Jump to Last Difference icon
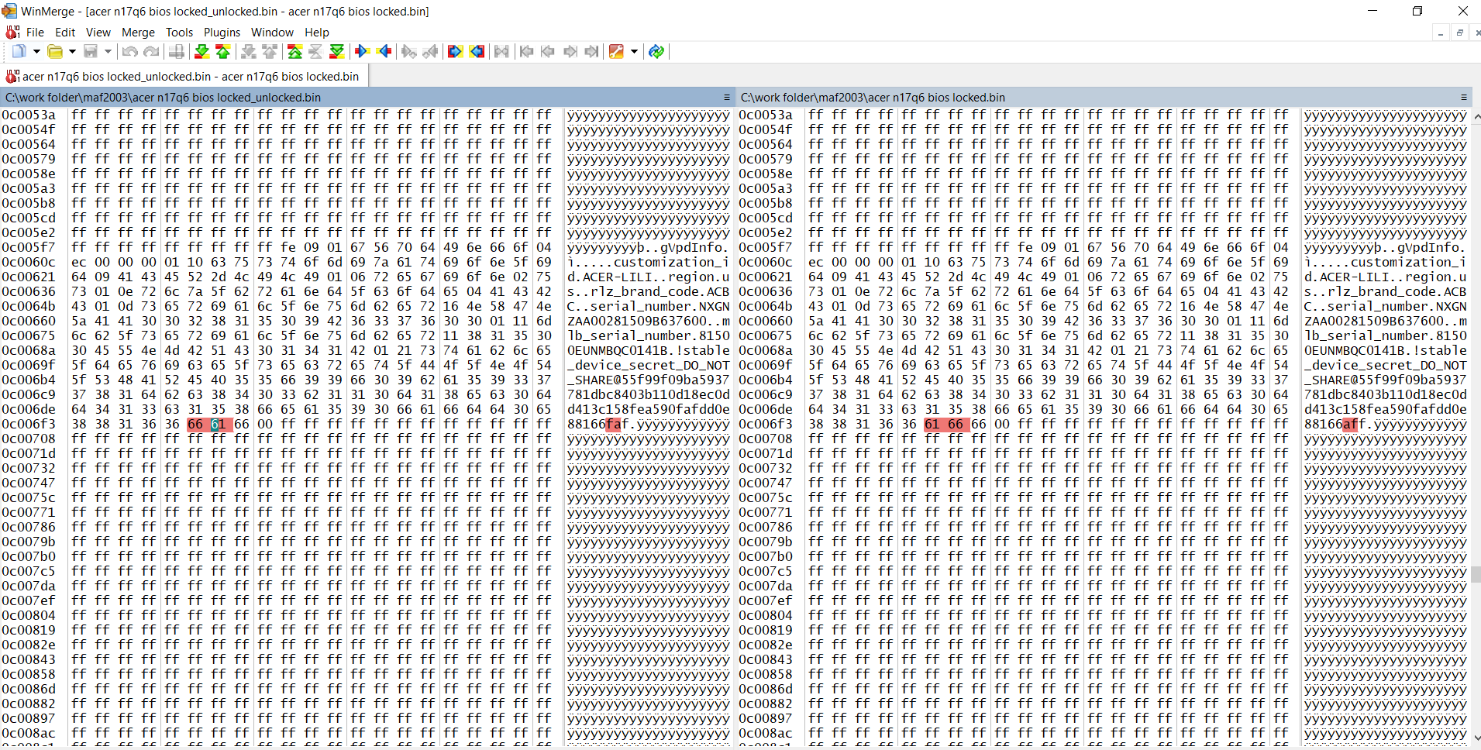 click(337, 51)
